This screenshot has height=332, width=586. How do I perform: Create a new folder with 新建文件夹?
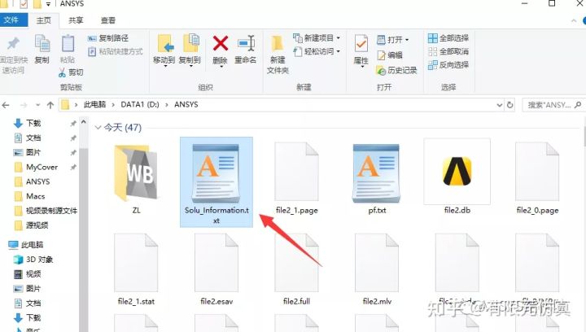[278, 55]
